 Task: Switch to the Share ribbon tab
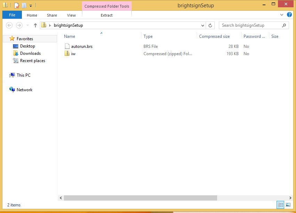click(52, 15)
